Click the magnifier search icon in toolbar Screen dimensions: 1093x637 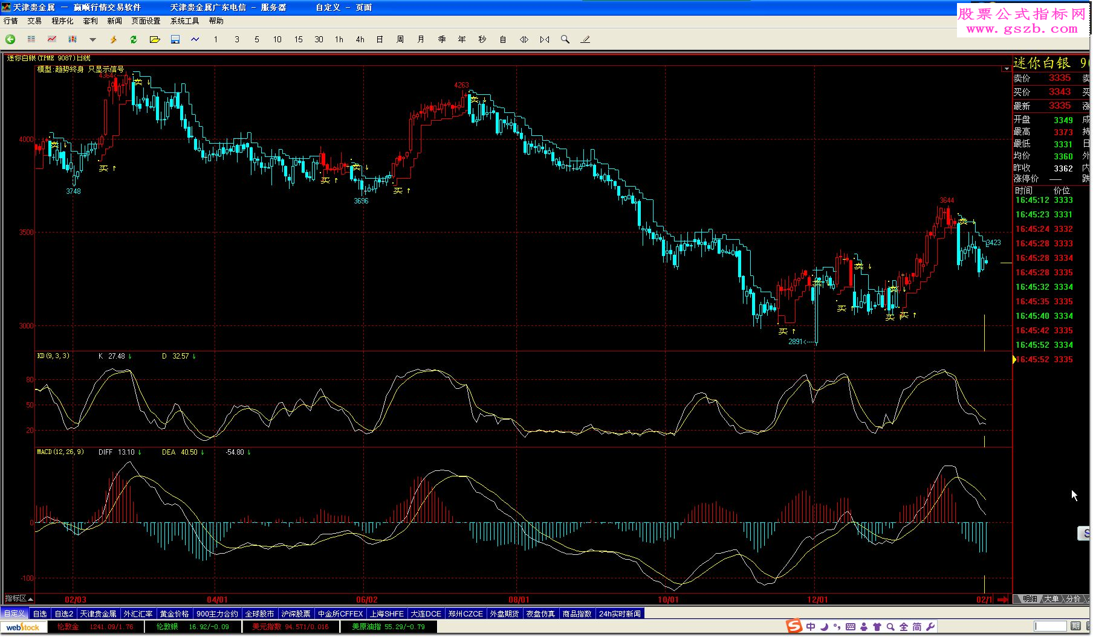[565, 39]
